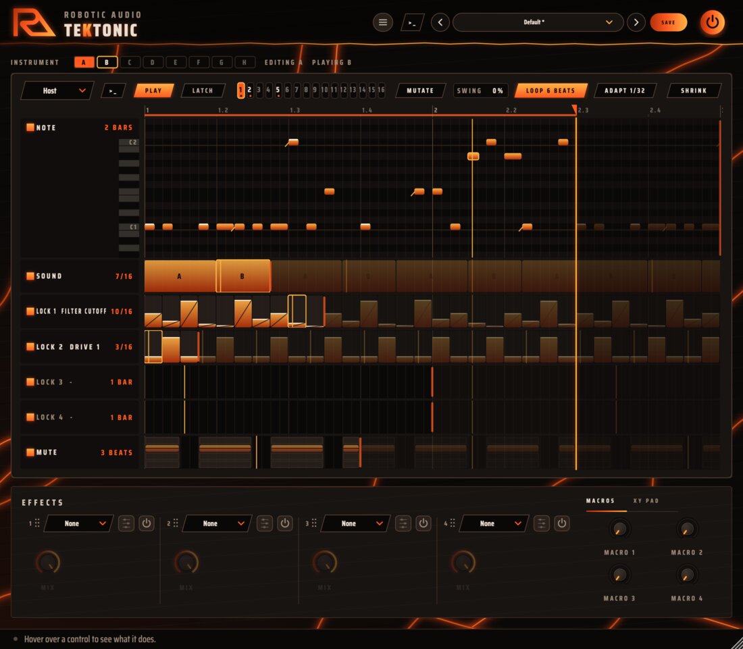Open the sequencer console icon

[x=113, y=90]
